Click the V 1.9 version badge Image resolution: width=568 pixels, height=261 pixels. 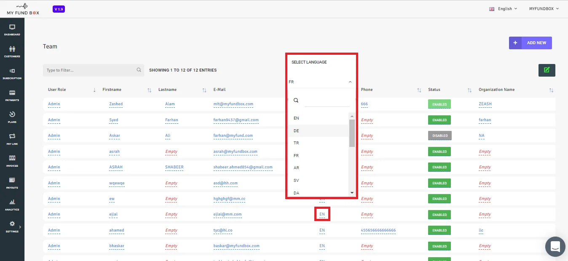pos(59,9)
